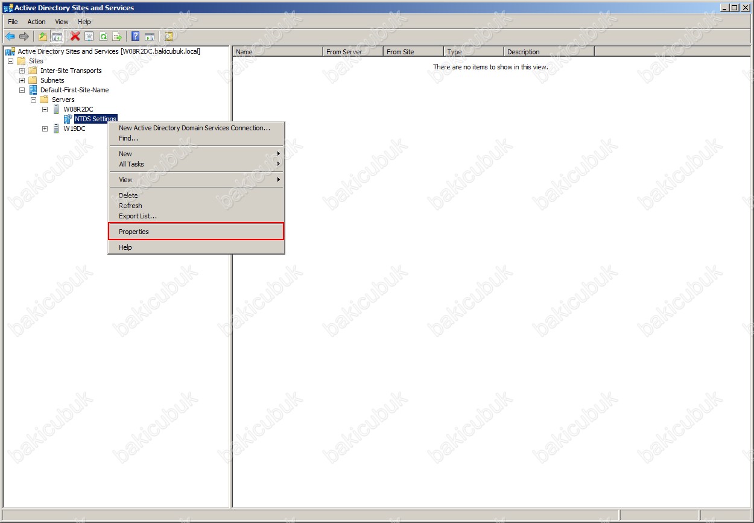Select the W19DC tree label
This screenshot has width=754, height=523.
74,128
